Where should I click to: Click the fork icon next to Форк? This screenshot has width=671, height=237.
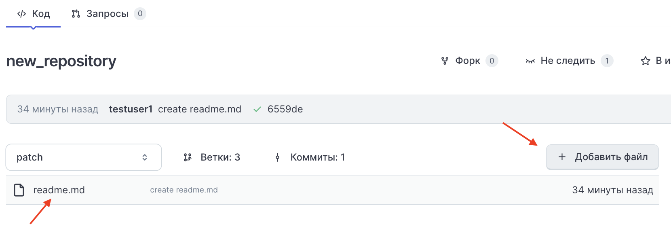[x=445, y=61]
